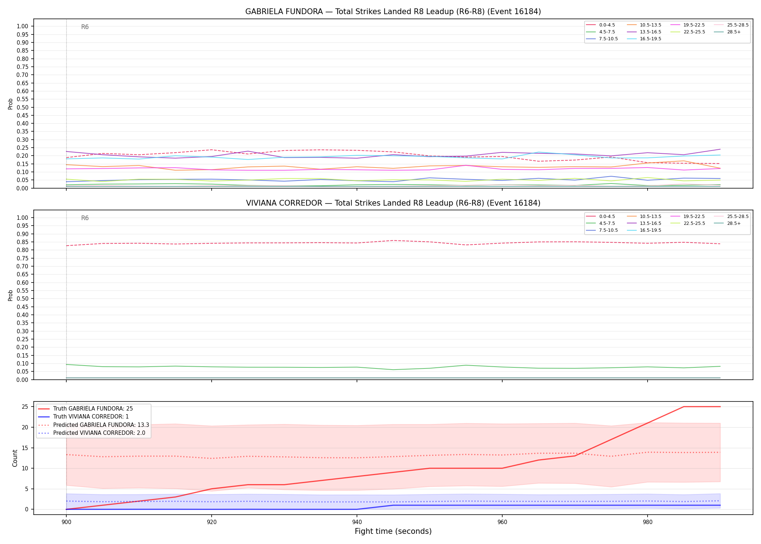Image resolution: width=761 pixels, height=544 pixels.
Task: Click the R6 label in middle chart
Action: tap(85, 218)
